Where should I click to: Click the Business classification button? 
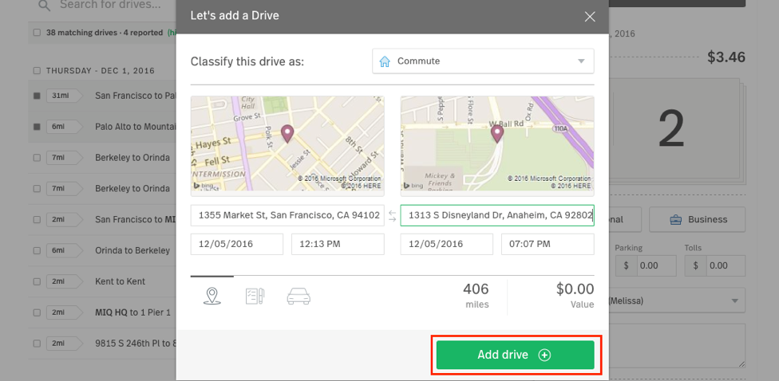[697, 219]
